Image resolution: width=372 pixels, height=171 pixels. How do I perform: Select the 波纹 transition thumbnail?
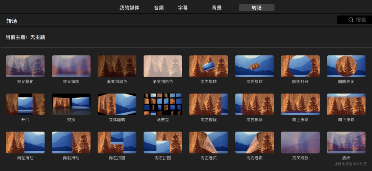[346, 142]
